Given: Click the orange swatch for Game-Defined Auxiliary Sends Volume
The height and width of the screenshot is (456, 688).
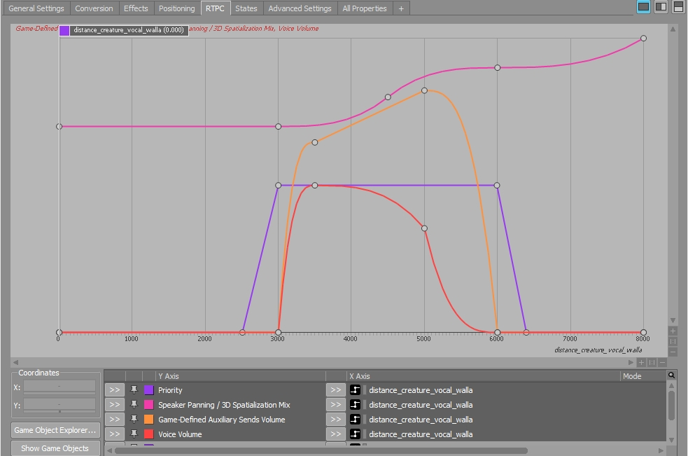Looking at the screenshot, I should 149,419.
